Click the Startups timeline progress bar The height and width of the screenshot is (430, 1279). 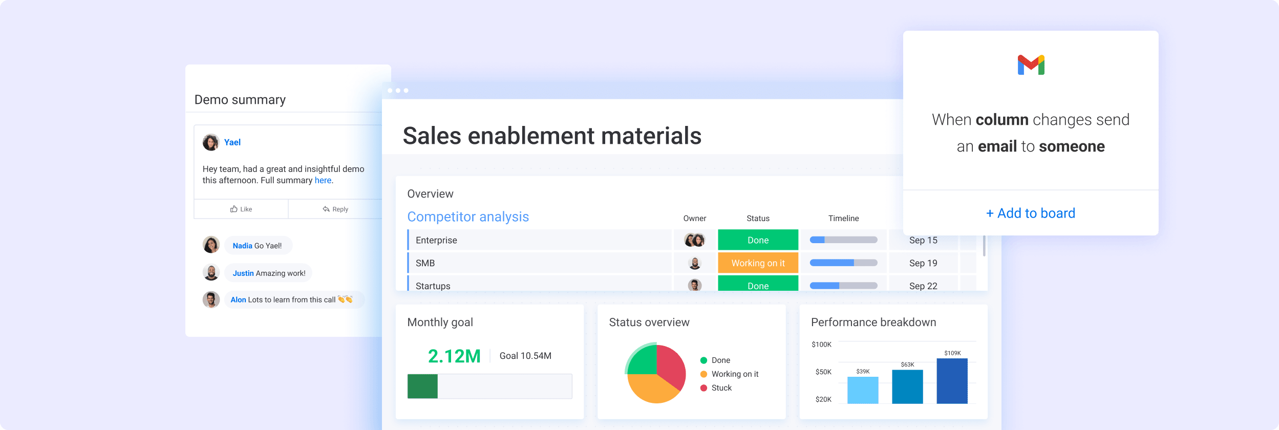[x=843, y=286]
